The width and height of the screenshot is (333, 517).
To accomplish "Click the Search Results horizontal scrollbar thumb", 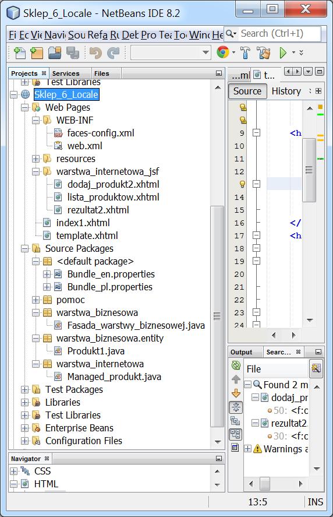I will (265, 484).
